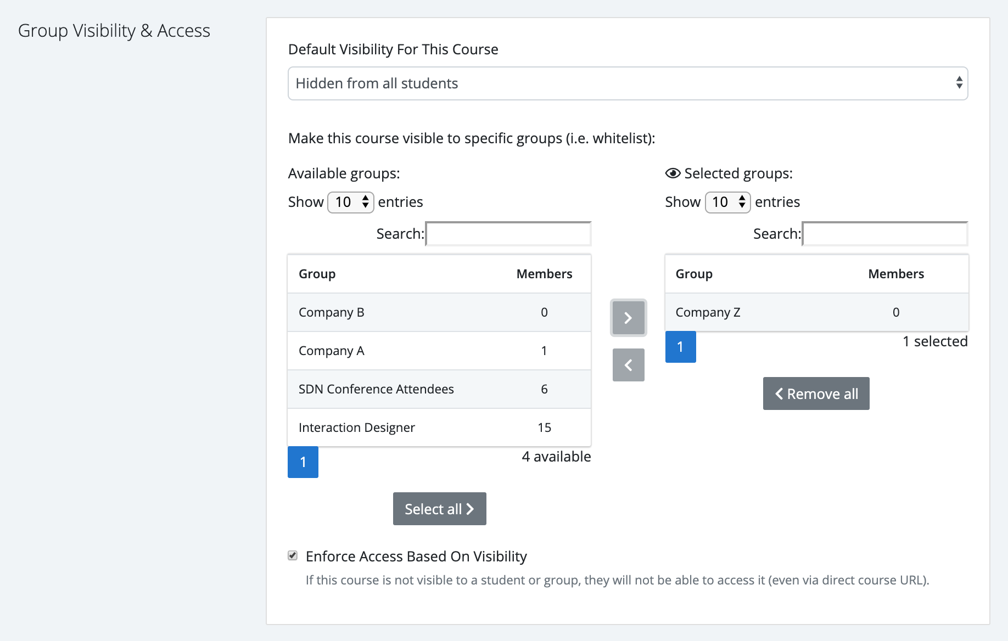
Task: Sort available groups by Members column
Action: coord(544,274)
